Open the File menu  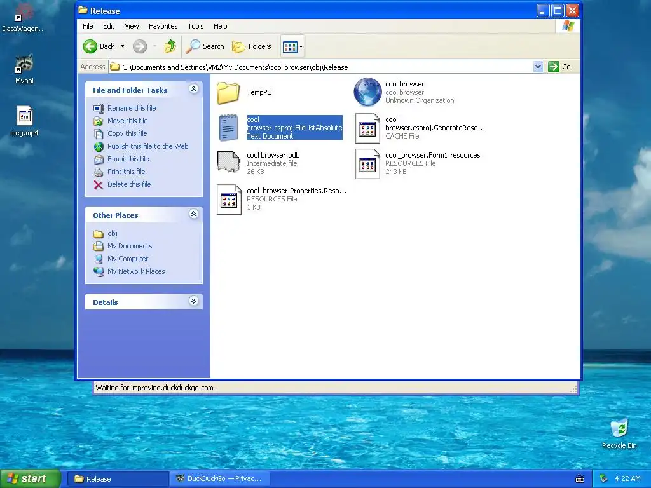[x=88, y=26]
